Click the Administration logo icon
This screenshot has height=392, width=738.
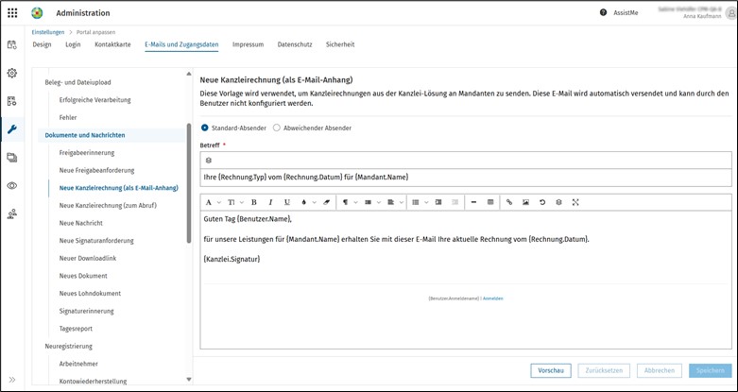point(37,12)
